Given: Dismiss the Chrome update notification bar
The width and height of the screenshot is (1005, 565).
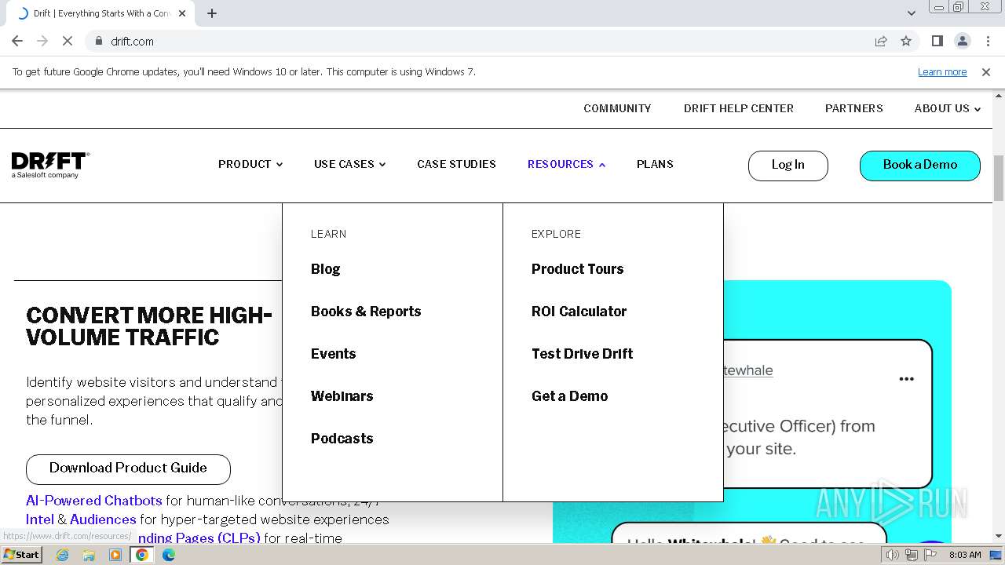Looking at the screenshot, I should (985, 71).
